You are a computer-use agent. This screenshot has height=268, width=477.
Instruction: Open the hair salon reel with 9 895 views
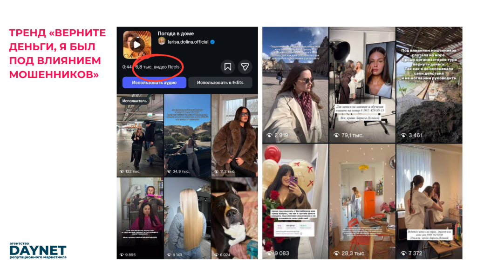[x=140, y=218]
